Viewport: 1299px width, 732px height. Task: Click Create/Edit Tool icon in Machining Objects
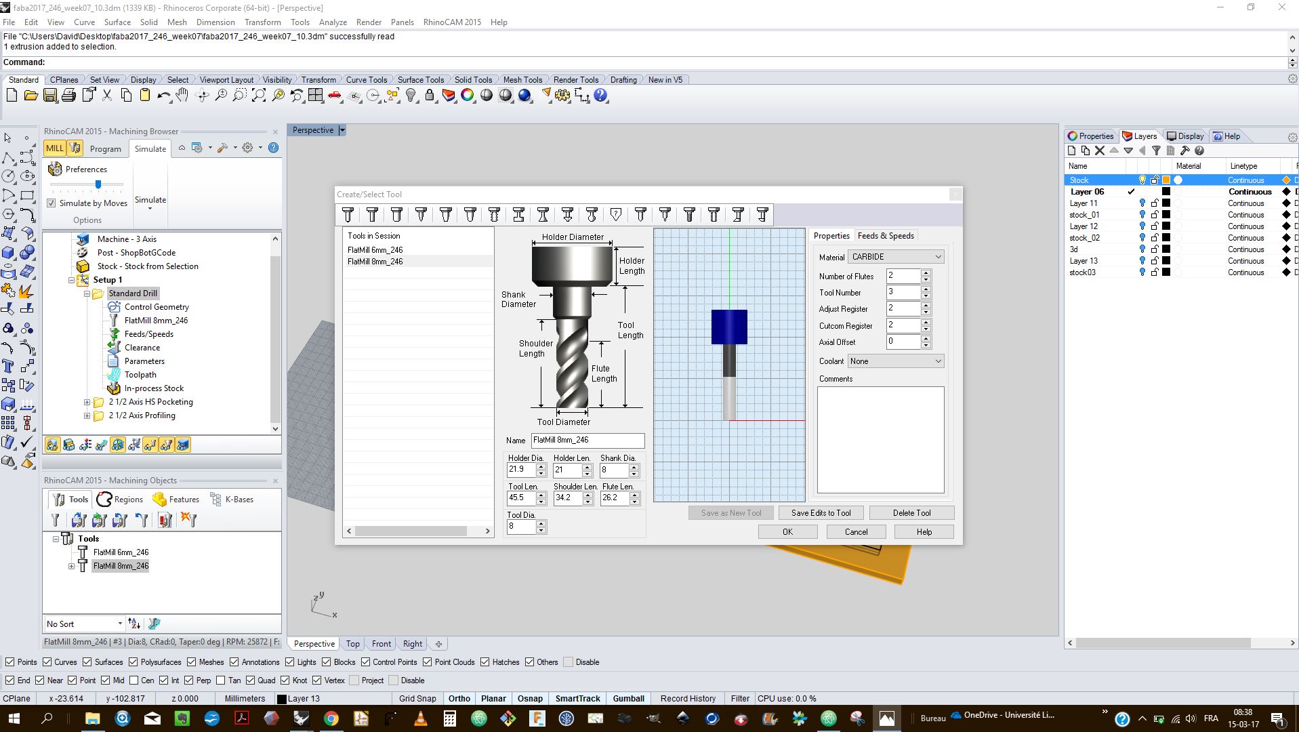[x=56, y=520]
